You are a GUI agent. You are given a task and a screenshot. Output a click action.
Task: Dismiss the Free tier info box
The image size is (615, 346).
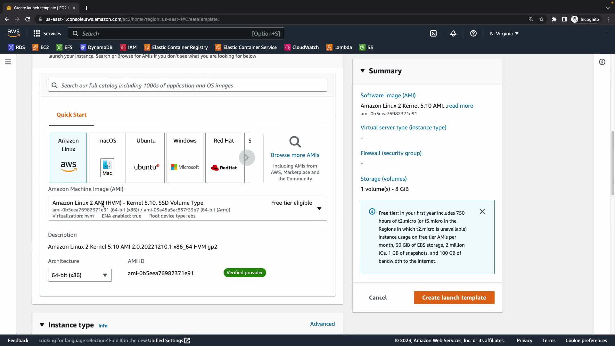pyautogui.click(x=482, y=211)
